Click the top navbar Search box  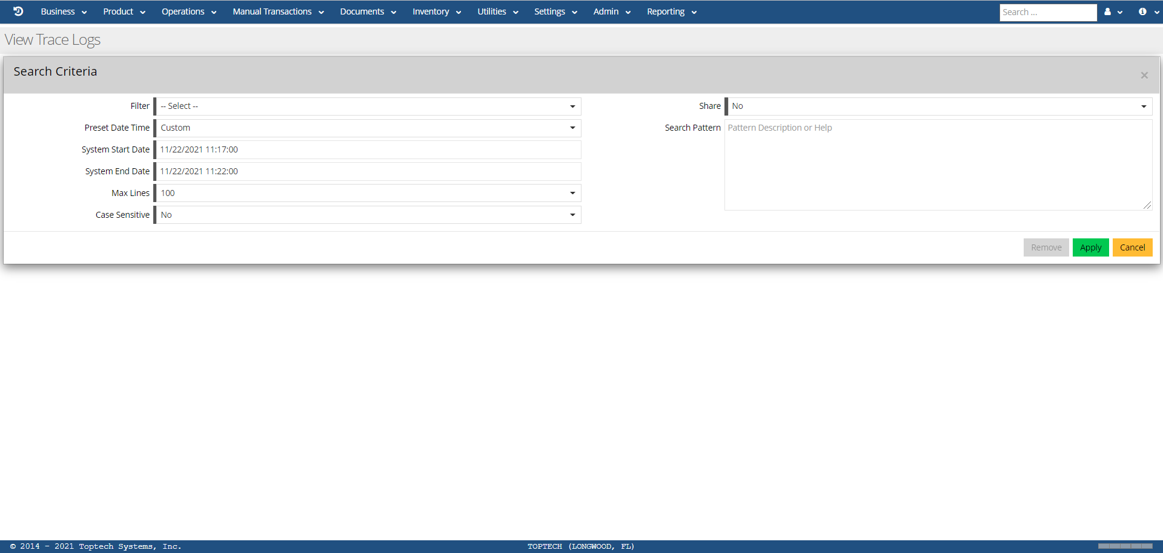[1048, 12]
